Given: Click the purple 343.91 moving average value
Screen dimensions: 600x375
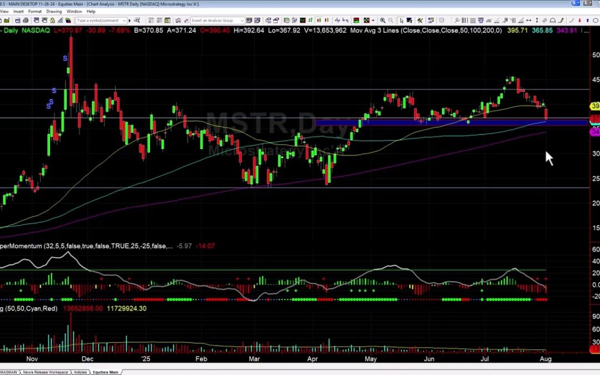Looking at the screenshot, I should 567,30.
